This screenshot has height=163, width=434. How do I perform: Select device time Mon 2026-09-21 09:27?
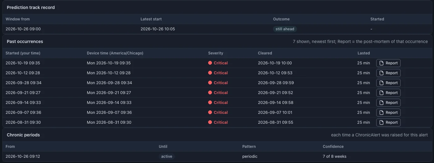coord(109,93)
